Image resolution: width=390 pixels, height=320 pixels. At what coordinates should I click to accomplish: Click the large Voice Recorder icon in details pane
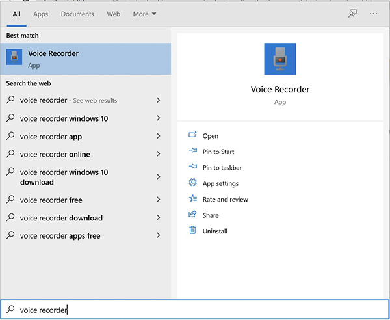click(x=280, y=59)
